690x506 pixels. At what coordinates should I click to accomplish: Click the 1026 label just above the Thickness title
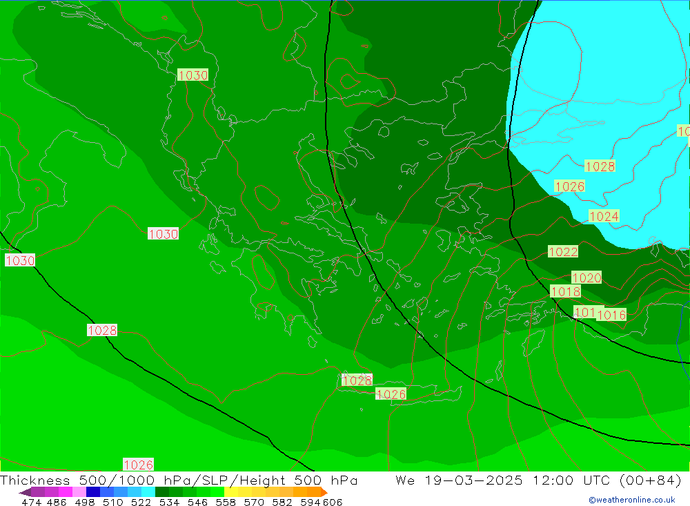tap(138, 465)
